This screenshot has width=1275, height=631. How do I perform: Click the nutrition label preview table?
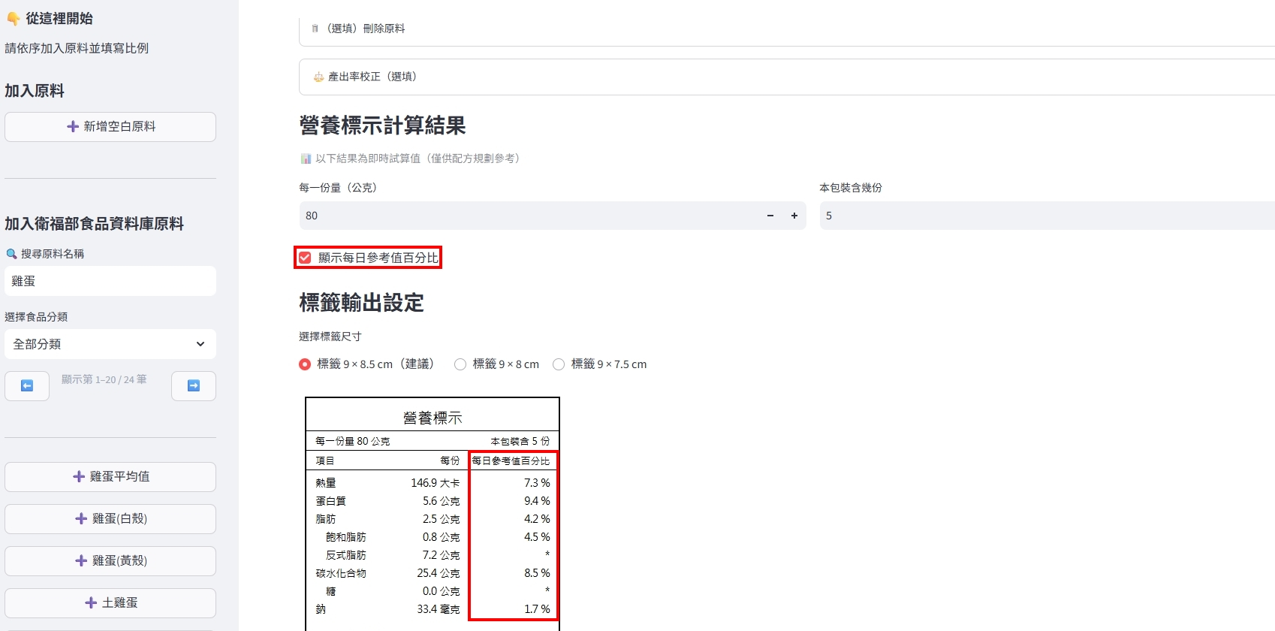(433, 515)
